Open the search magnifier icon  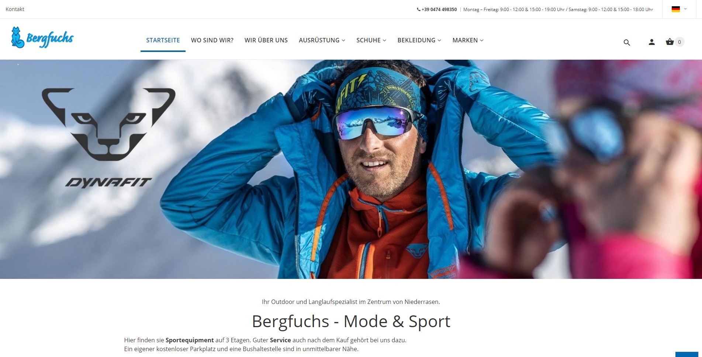point(627,42)
